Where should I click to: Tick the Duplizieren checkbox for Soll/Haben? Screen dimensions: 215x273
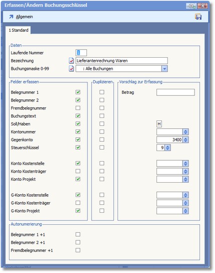102,124
